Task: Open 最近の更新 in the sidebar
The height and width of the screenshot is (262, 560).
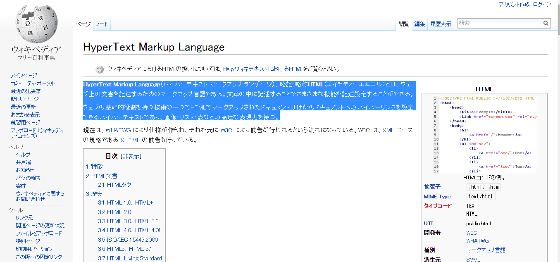Action: 23,107
